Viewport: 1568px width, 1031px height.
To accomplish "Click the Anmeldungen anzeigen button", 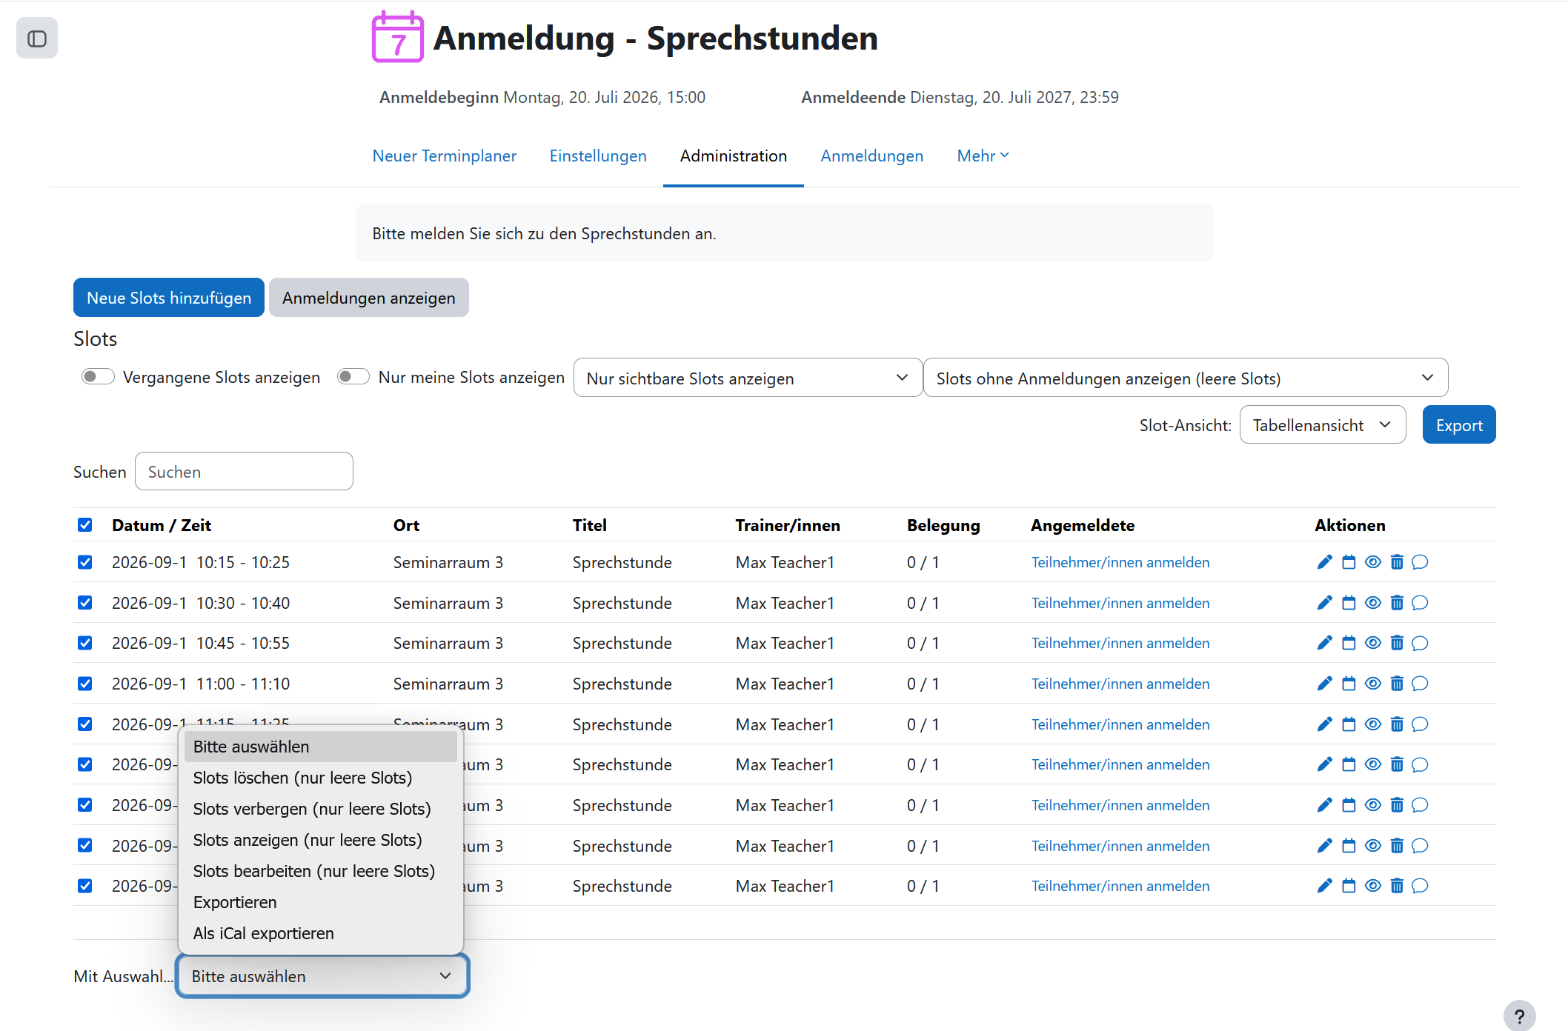I will (x=368, y=298).
